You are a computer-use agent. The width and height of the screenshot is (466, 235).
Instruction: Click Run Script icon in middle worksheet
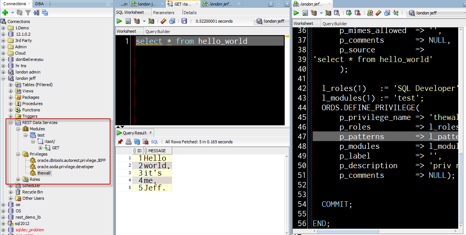(x=128, y=21)
